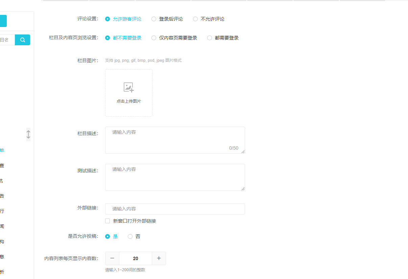
Task: Click the minus button to decrease content count
Action: pos(112,258)
